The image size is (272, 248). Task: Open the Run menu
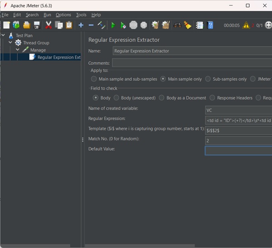pos(47,15)
